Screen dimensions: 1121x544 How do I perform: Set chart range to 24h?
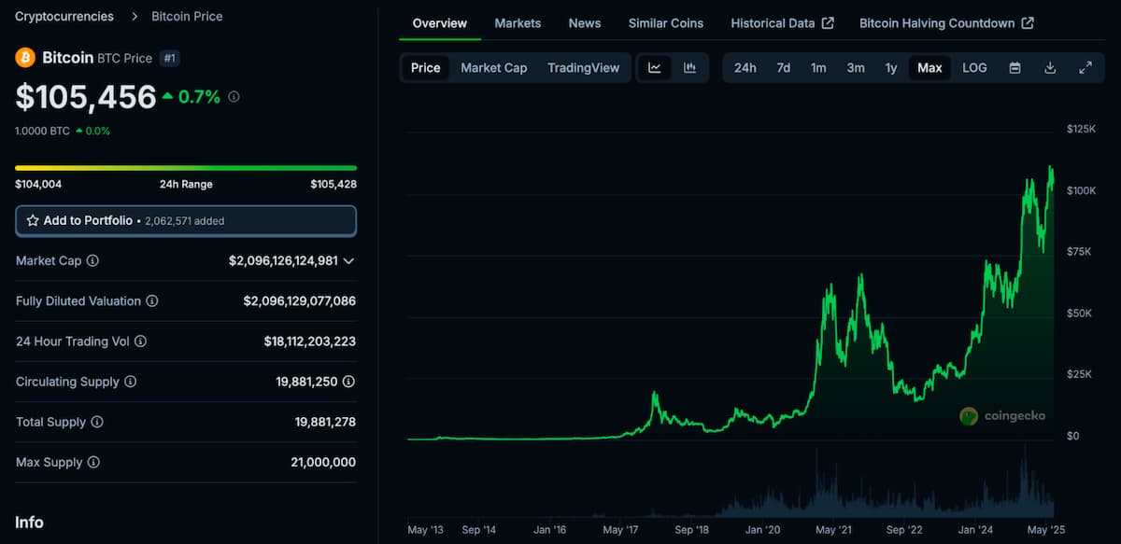[745, 68]
